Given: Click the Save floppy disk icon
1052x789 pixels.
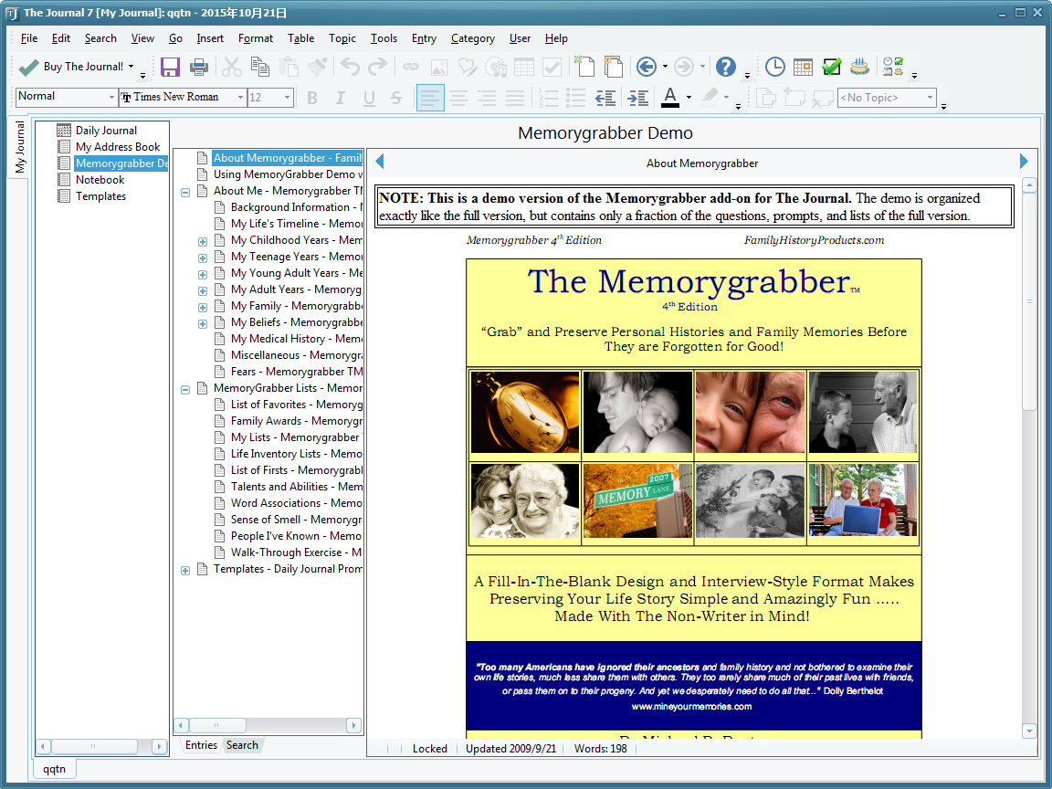Looking at the screenshot, I should pyautogui.click(x=170, y=67).
